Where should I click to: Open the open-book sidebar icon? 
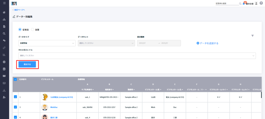pyautogui.click(x=4, y=76)
